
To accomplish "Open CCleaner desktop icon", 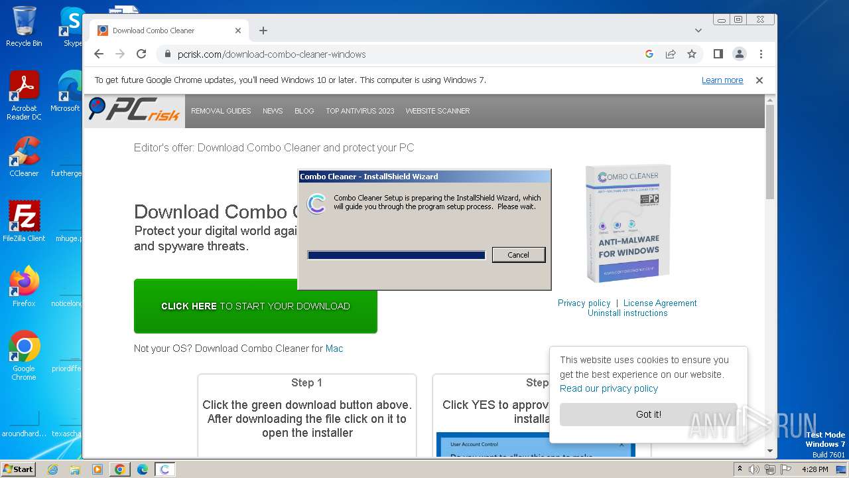I will click(24, 157).
